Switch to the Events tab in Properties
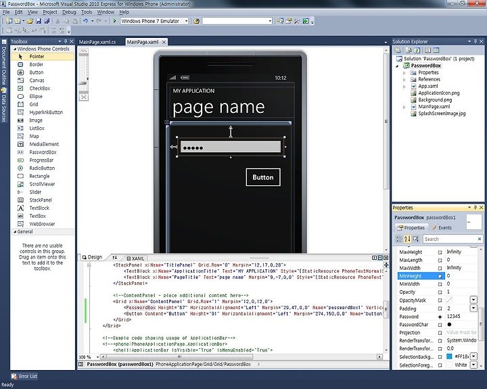Image resolution: width=487 pixels, height=389 pixels. click(442, 227)
